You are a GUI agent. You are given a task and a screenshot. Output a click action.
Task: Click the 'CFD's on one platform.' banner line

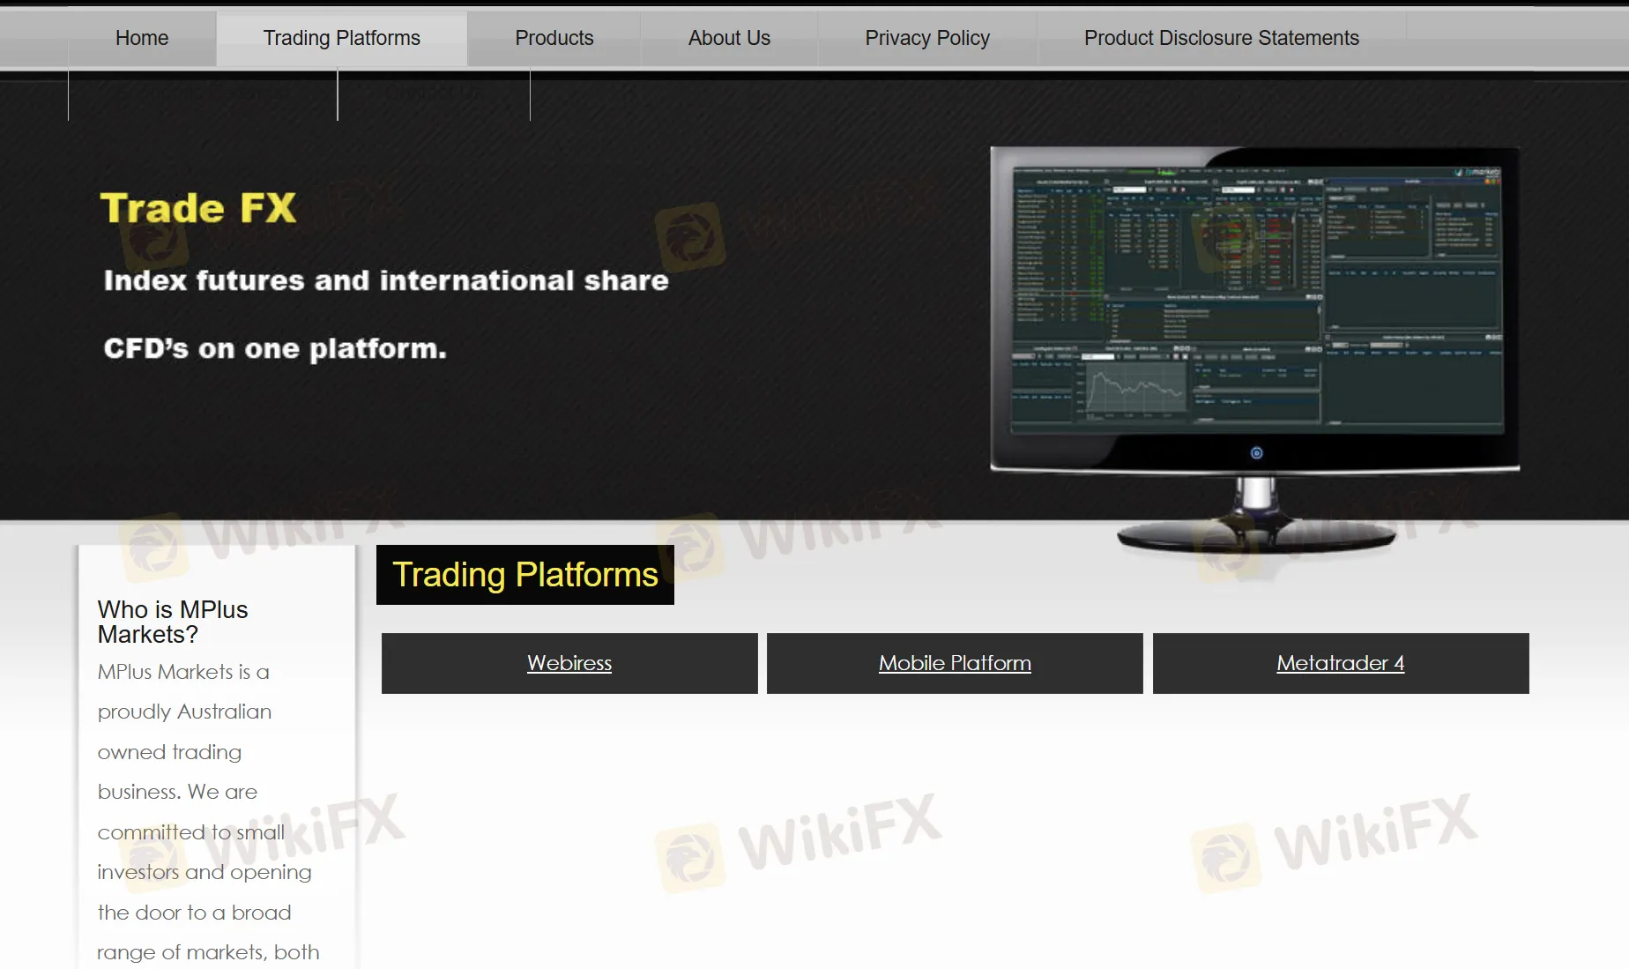click(x=275, y=348)
